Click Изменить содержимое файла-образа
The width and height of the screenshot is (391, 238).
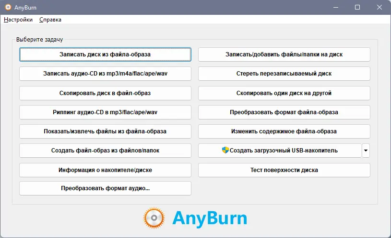(284, 131)
